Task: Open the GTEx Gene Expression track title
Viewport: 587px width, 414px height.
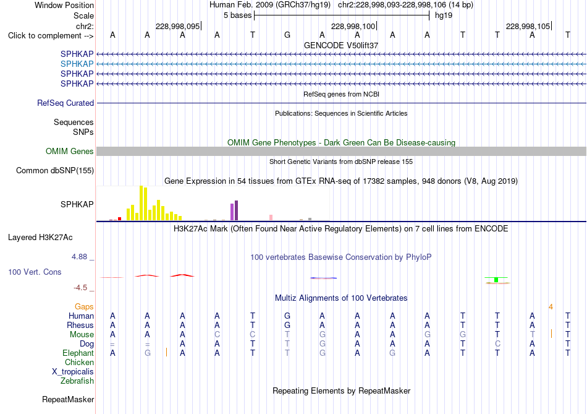Action: tap(341, 181)
